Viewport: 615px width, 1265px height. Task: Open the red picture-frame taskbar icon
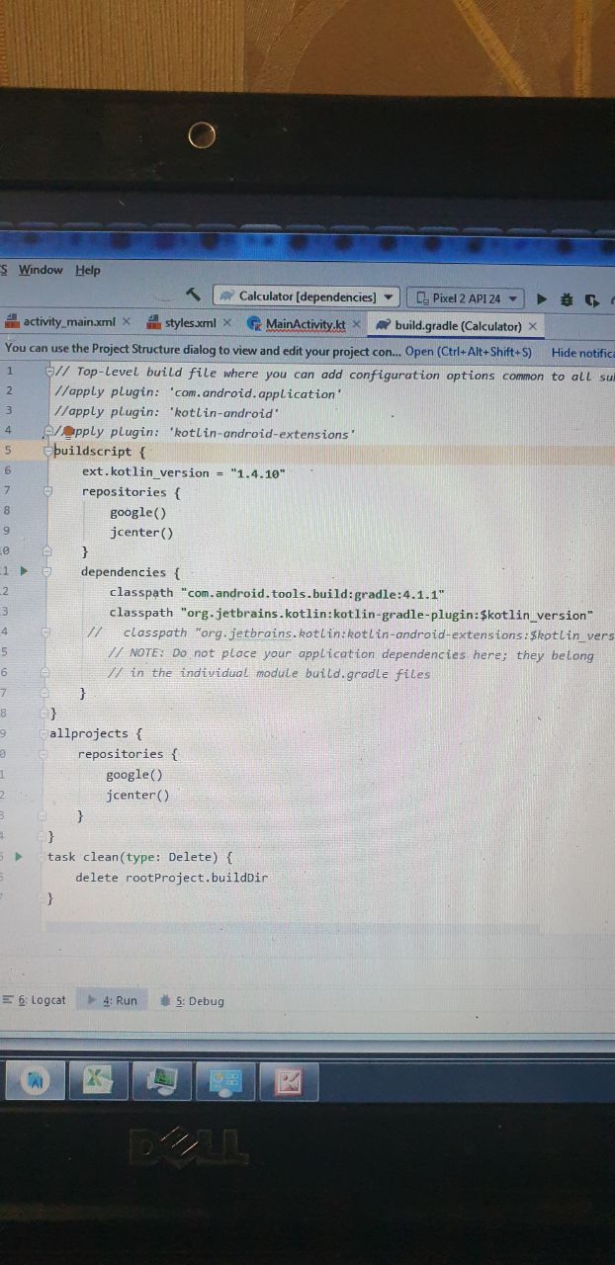coord(288,1083)
